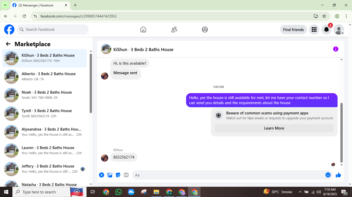Click the chat header title KiShun listing
The height and width of the screenshot is (197, 352).
click(143, 50)
